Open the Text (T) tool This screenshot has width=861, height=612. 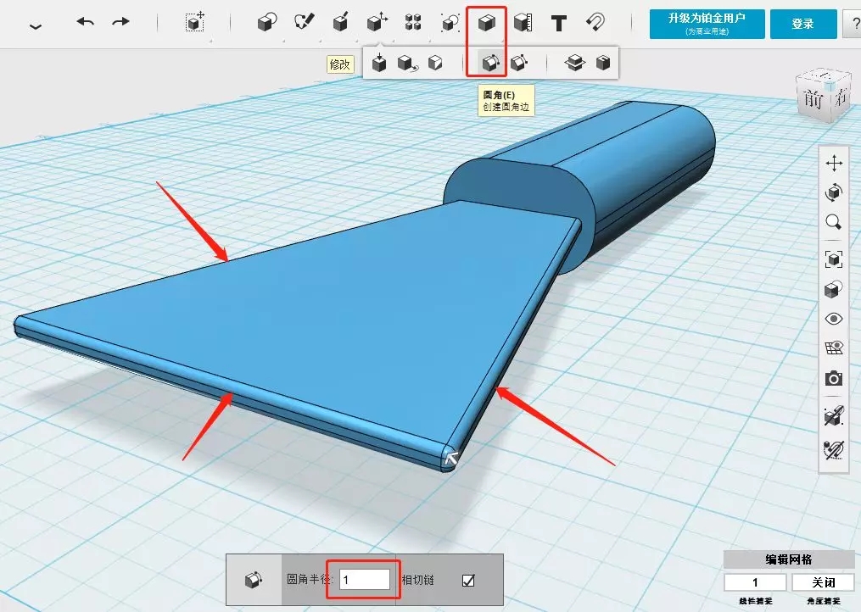tap(558, 24)
